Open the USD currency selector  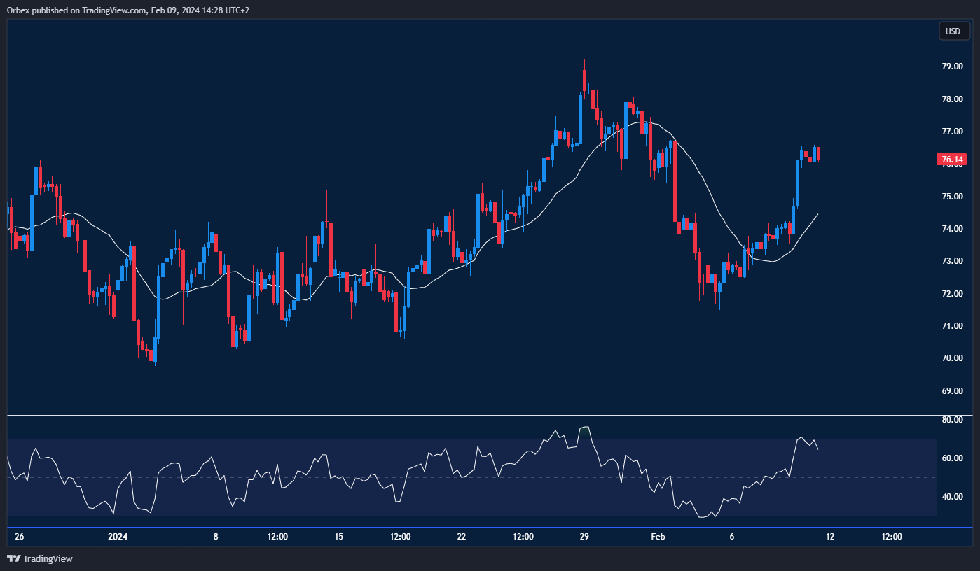point(953,31)
